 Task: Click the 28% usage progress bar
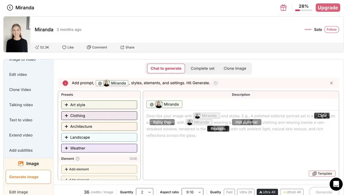[304, 10]
